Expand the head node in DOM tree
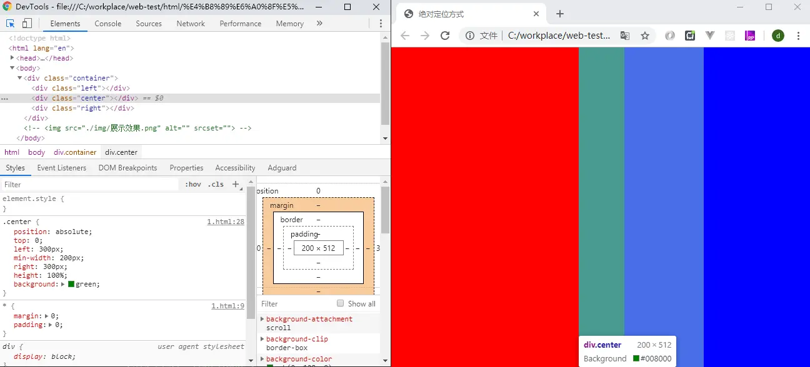The width and height of the screenshot is (810, 367). pyautogui.click(x=12, y=58)
